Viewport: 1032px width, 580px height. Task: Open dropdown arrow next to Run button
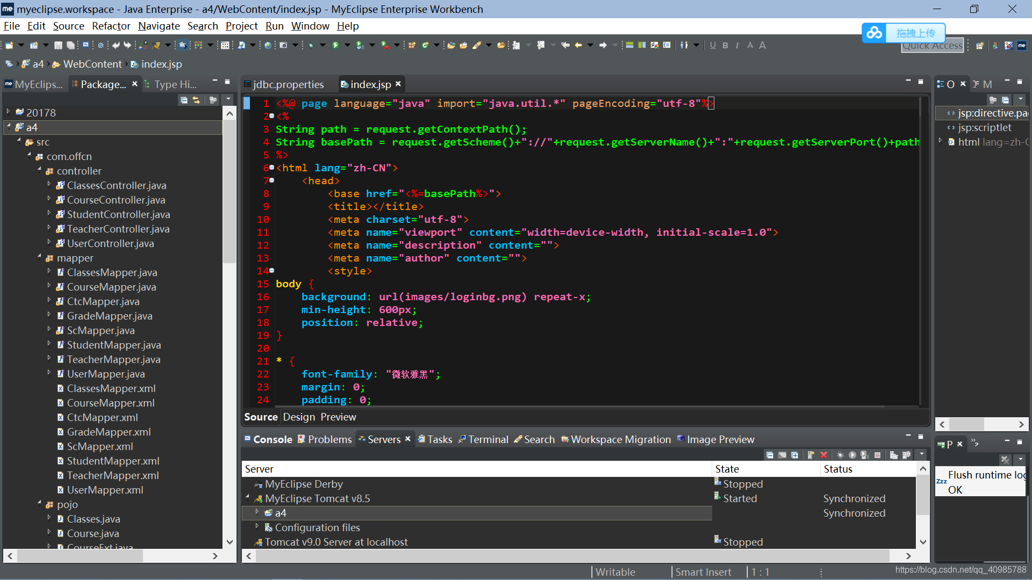point(347,46)
